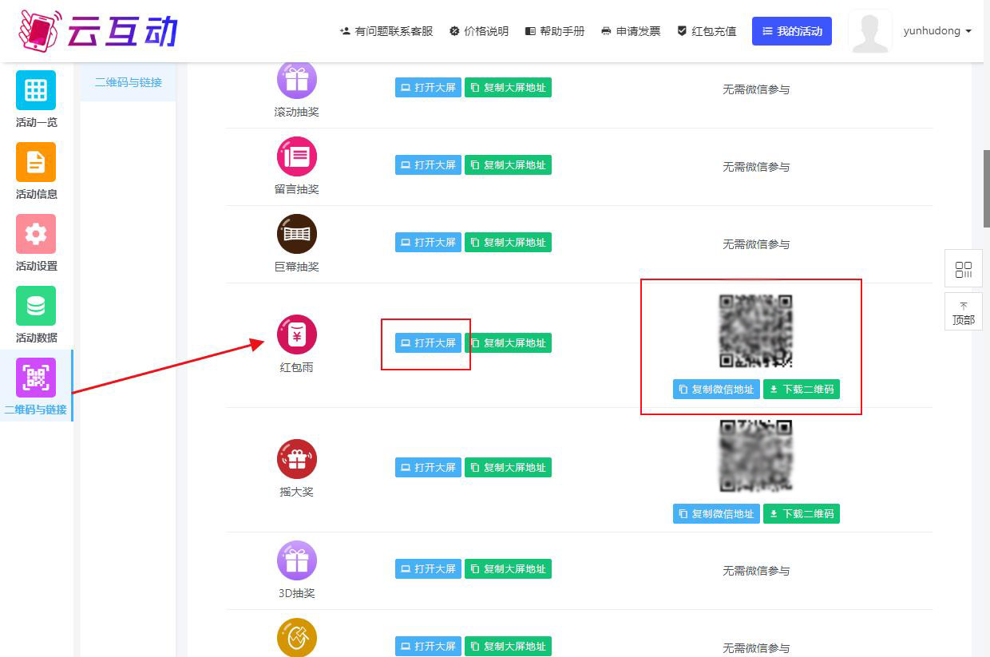
Task: Click the 留言抽奖 pink icon
Action: (297, 156)
